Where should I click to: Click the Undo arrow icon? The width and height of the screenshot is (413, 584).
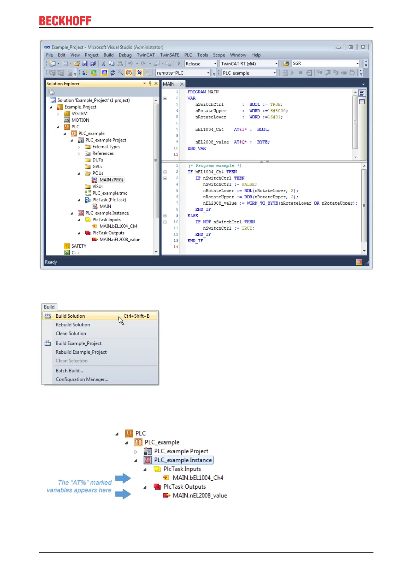pos(130,63)
